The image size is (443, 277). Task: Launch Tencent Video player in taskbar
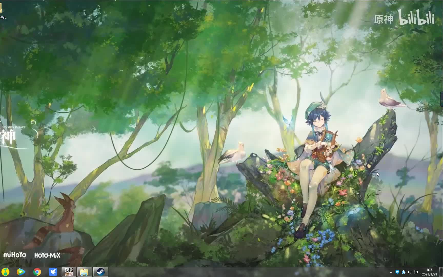[21, 272]
